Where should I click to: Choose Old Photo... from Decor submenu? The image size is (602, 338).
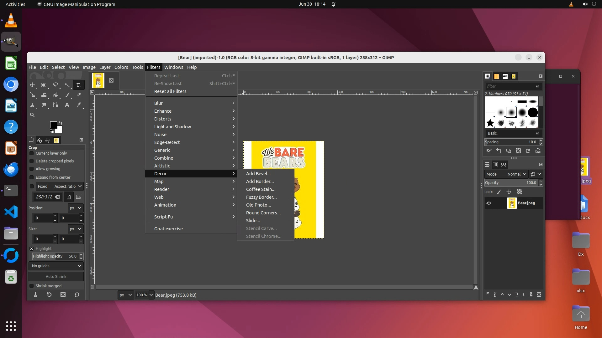[258, 205]
